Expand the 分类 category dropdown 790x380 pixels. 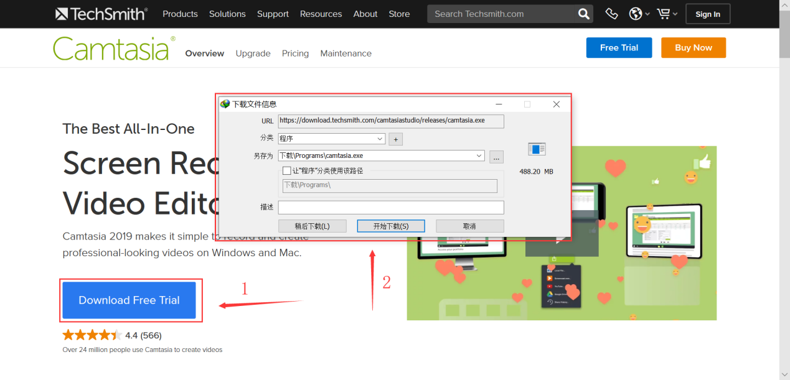(380, 139)
